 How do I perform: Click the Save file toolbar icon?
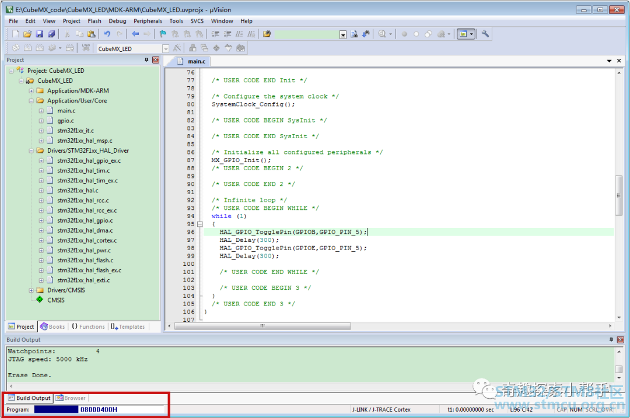[39, 34]
